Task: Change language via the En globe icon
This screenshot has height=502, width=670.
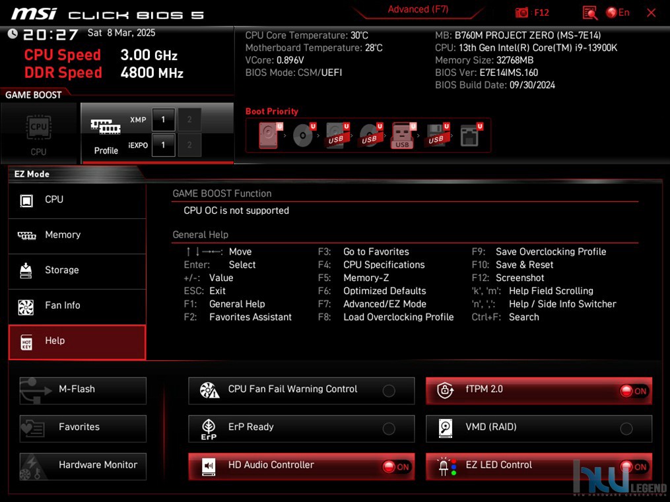Action: coord(618,13)
